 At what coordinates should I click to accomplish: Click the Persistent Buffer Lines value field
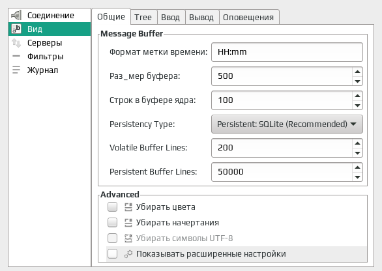click(282, 172)
